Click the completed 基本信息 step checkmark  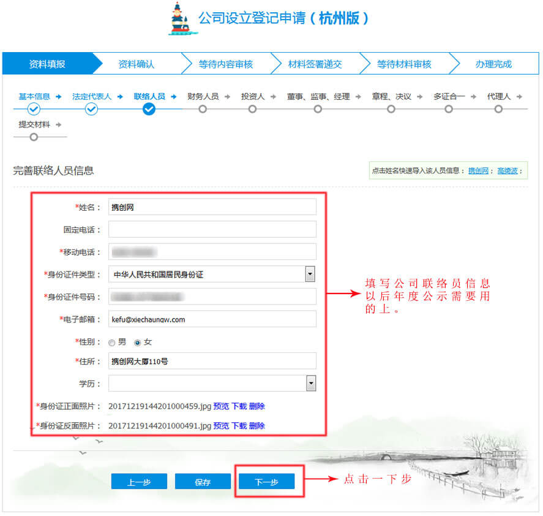(33, 108)
